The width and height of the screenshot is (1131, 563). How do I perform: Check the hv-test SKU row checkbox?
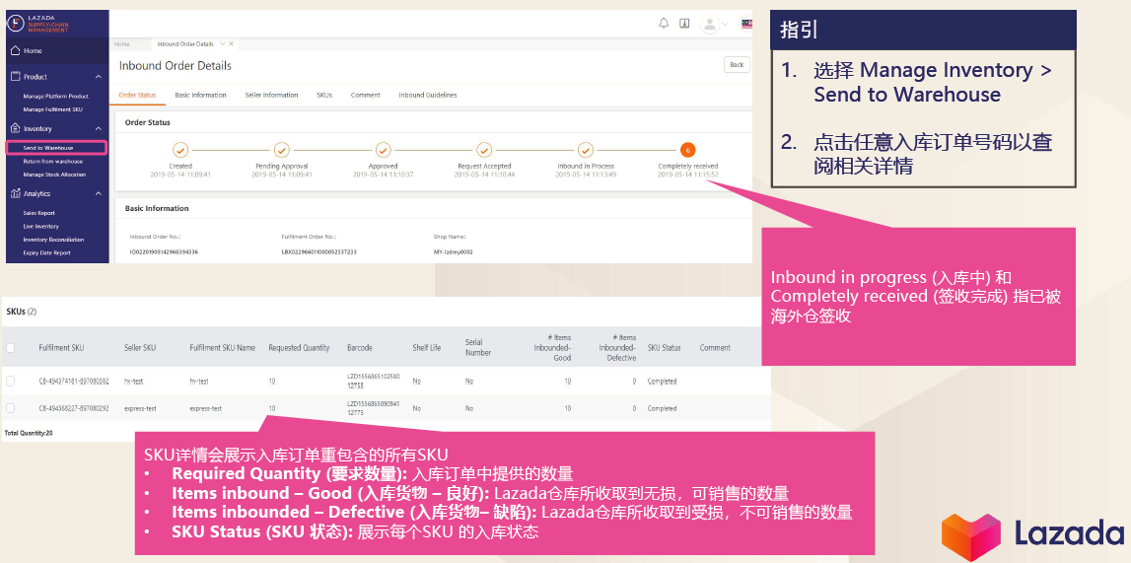tap(10, 382)
